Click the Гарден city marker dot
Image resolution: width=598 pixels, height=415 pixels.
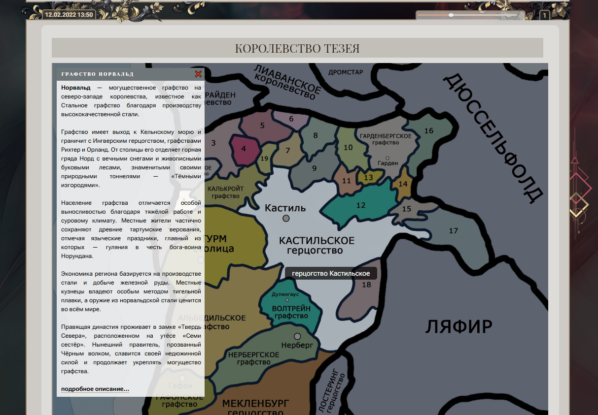click(x=387, y=158)
